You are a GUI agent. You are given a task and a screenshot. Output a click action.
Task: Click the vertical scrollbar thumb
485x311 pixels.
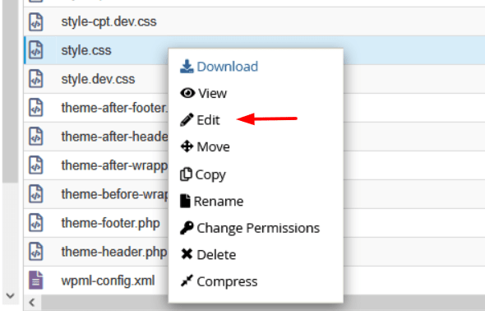click(x=10, y=91)
